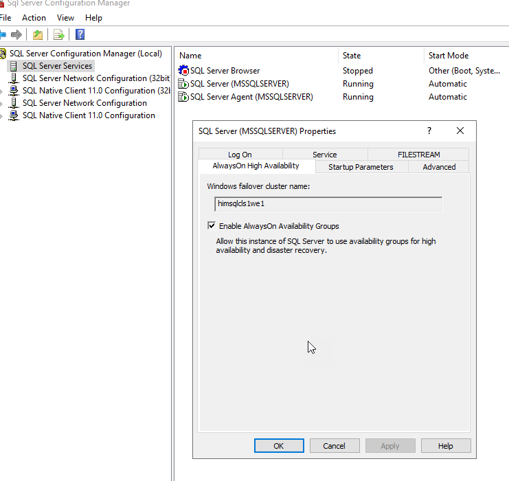Viewport: 509px width, 481px height.
Task: Switch to the Log On tab
Action: point(240,155)
